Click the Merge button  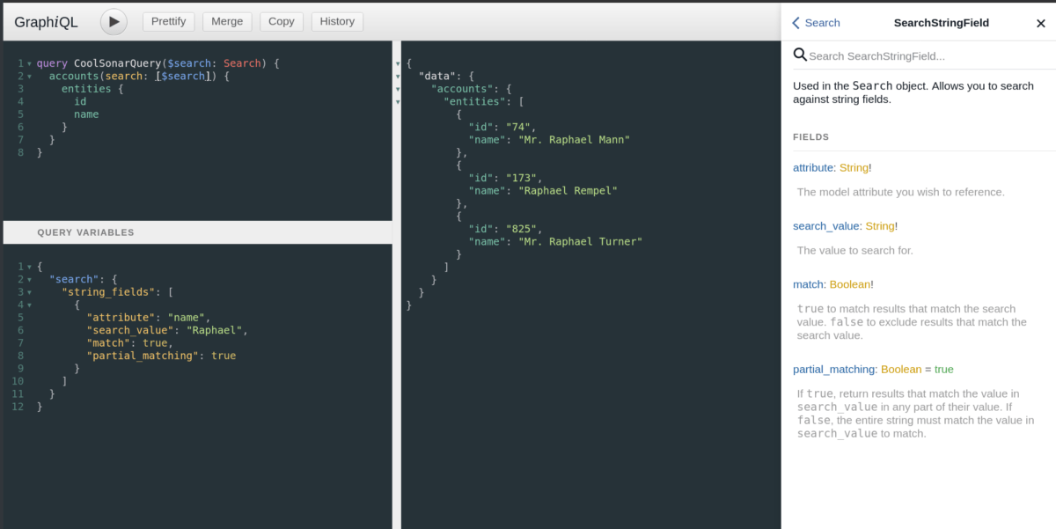pyautogui.click(x=227, y=21)
